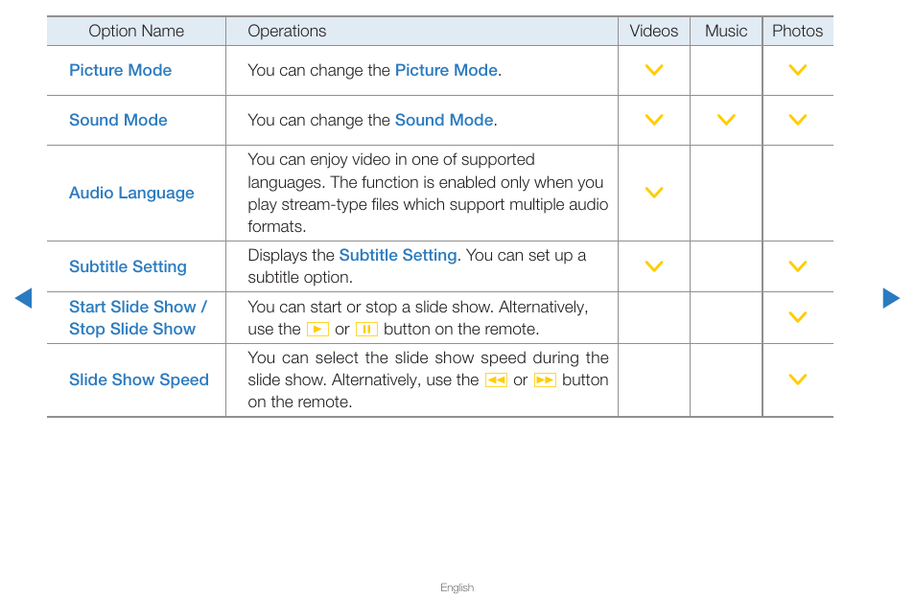Click Start Slide Show checkmark under Photos

[798, 317]
